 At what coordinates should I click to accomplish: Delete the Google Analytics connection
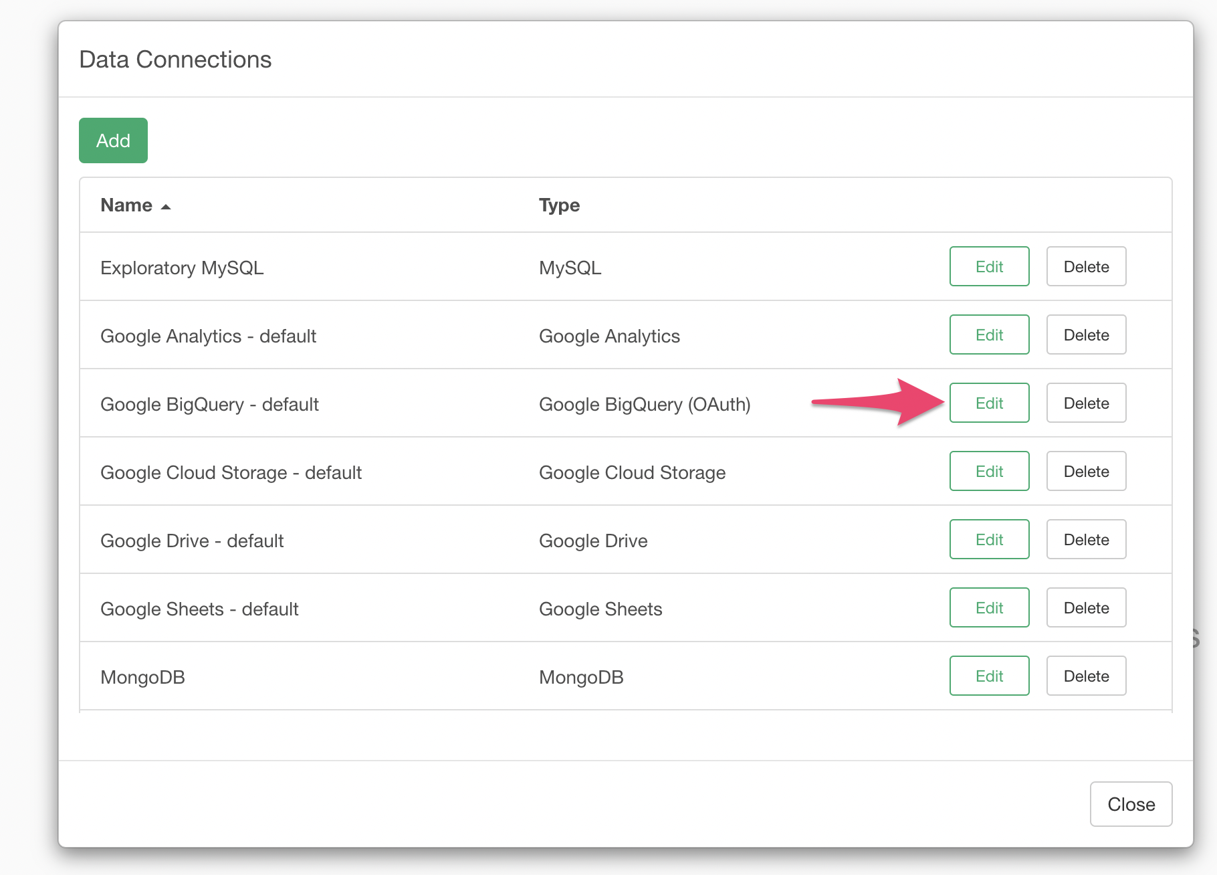(x=1086, y=334)
